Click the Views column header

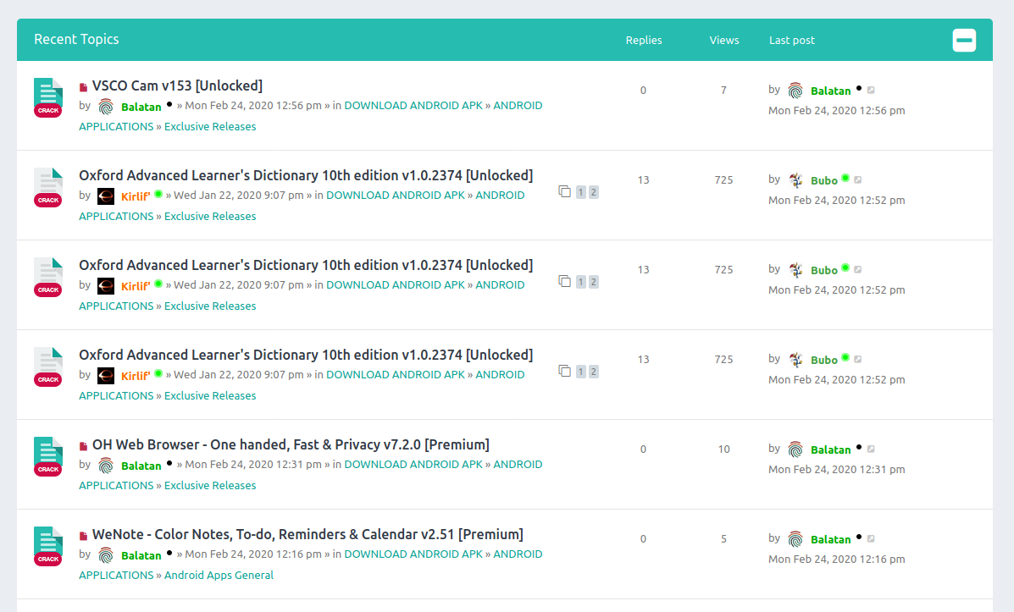(723, 40)
